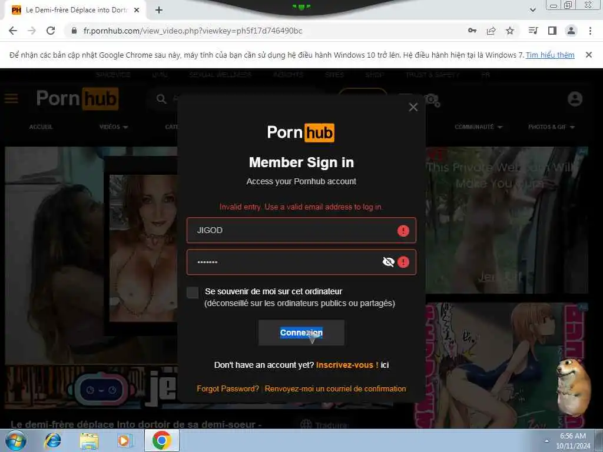Viewport: 603px width, 452px height.
Task: Click the Chrome taskbar icon
Action: [x=161, y=441]
